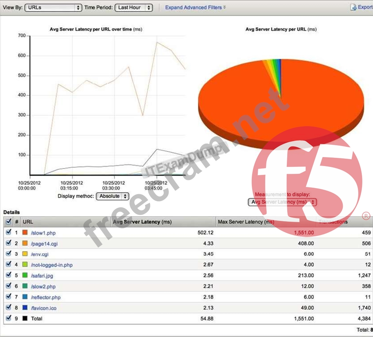Open the /slow2.php URL link

(x=43, y=287)
